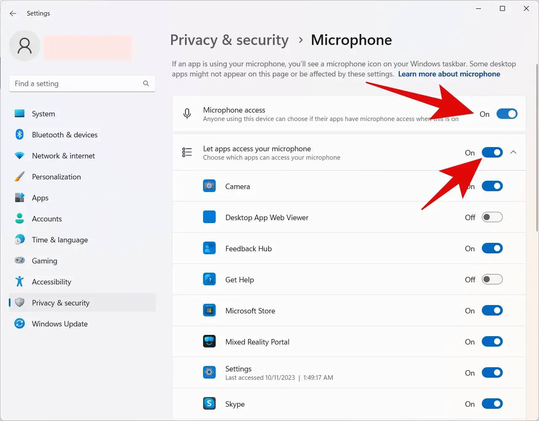The height and width of the screenshot is (421, 539).
Task: Disable Microsoft Store microphone toggle
Action: coord(492,310)
